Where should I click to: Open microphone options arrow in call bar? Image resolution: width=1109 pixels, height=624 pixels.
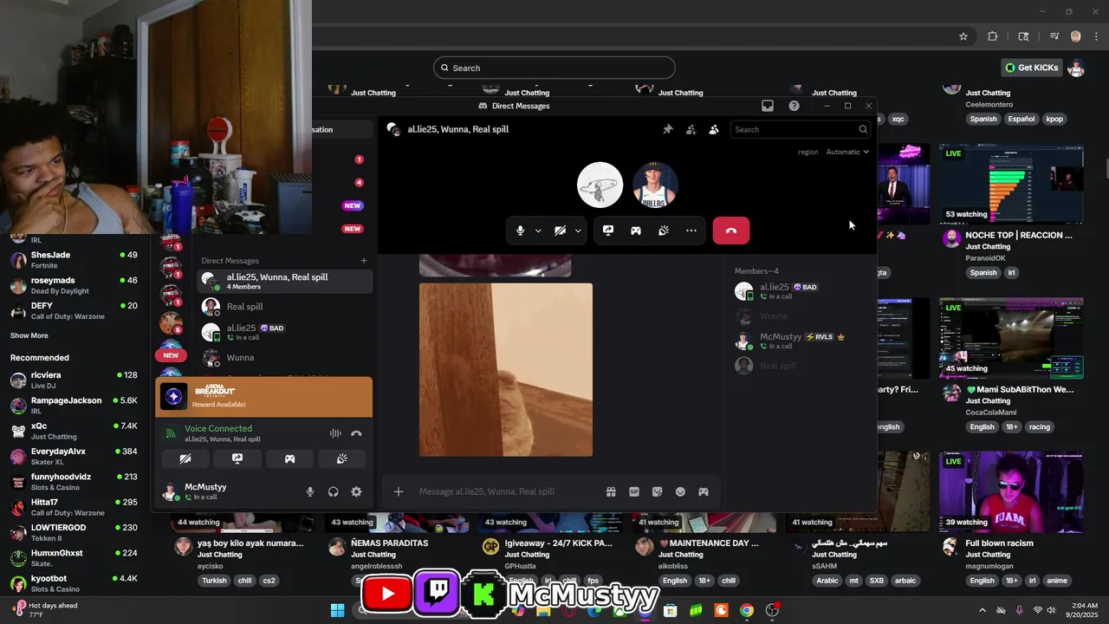pyautogui.click(x=538, y=231)
